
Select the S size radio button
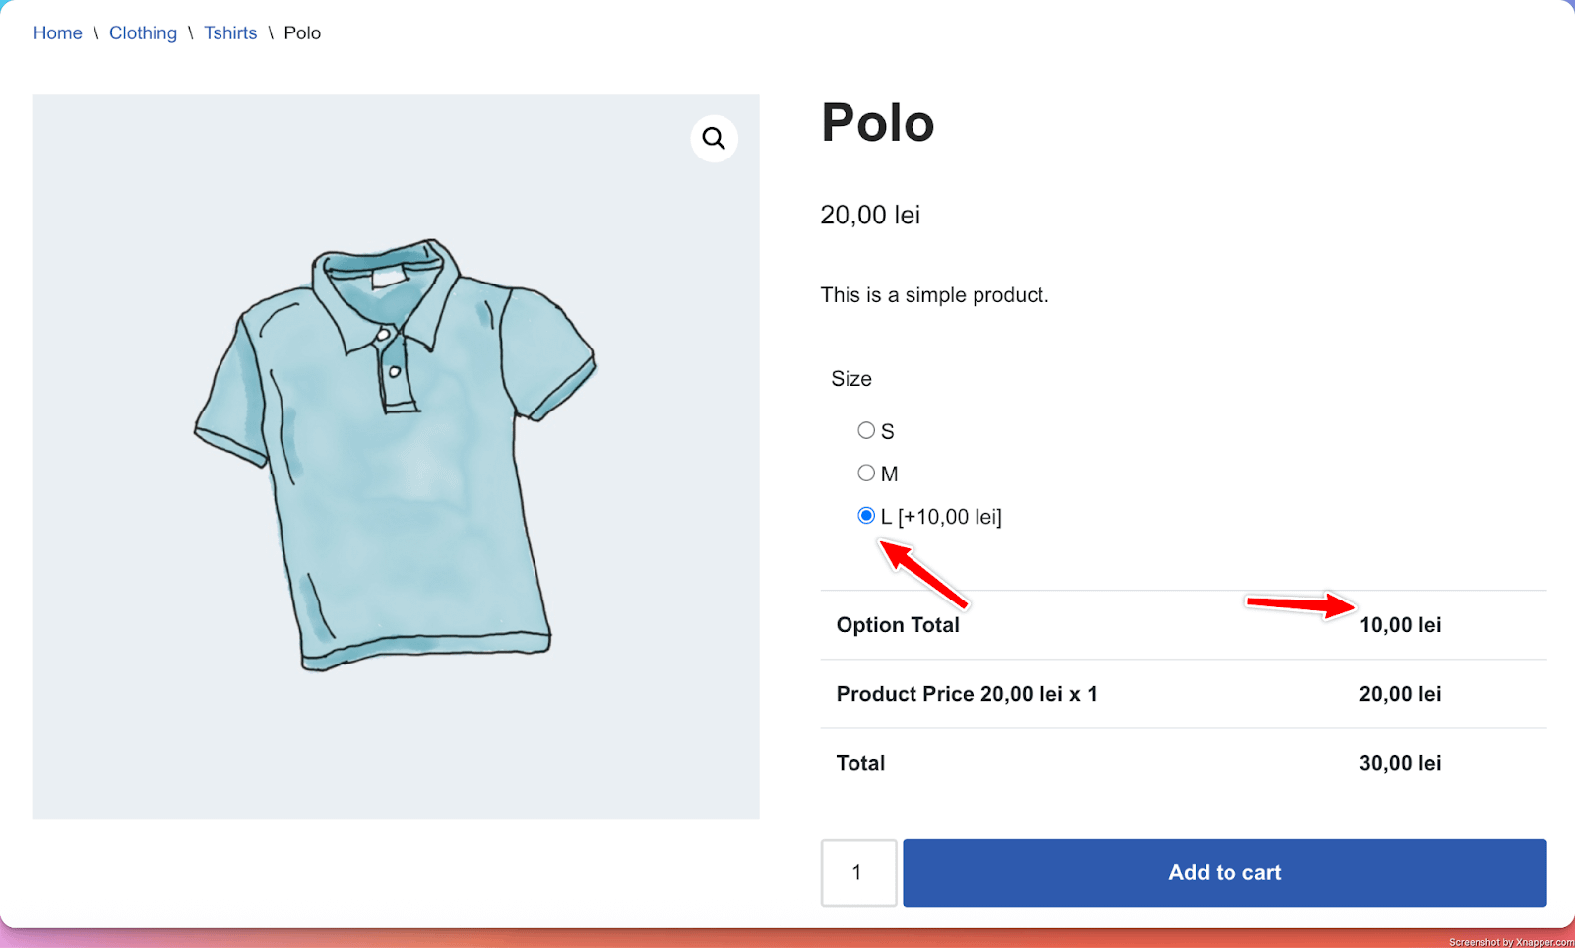coord(866,430)
